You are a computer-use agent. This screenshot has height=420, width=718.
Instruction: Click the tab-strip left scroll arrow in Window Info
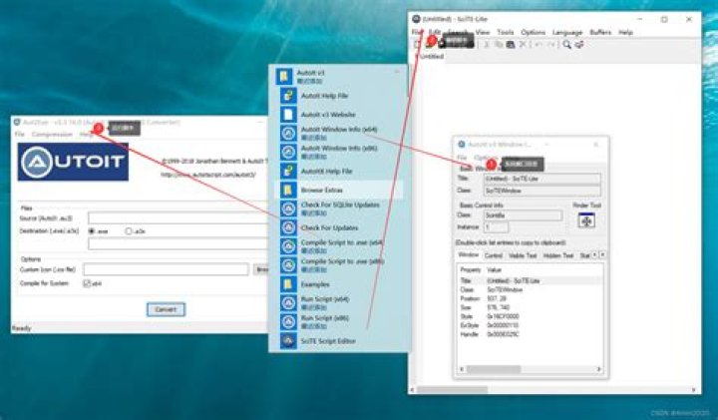tap(594, 254)
